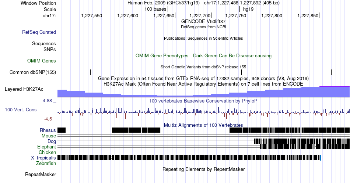Click the GENCODE V50lift37 track title
This screenshot has width=350, height=183.
[203, 21]
